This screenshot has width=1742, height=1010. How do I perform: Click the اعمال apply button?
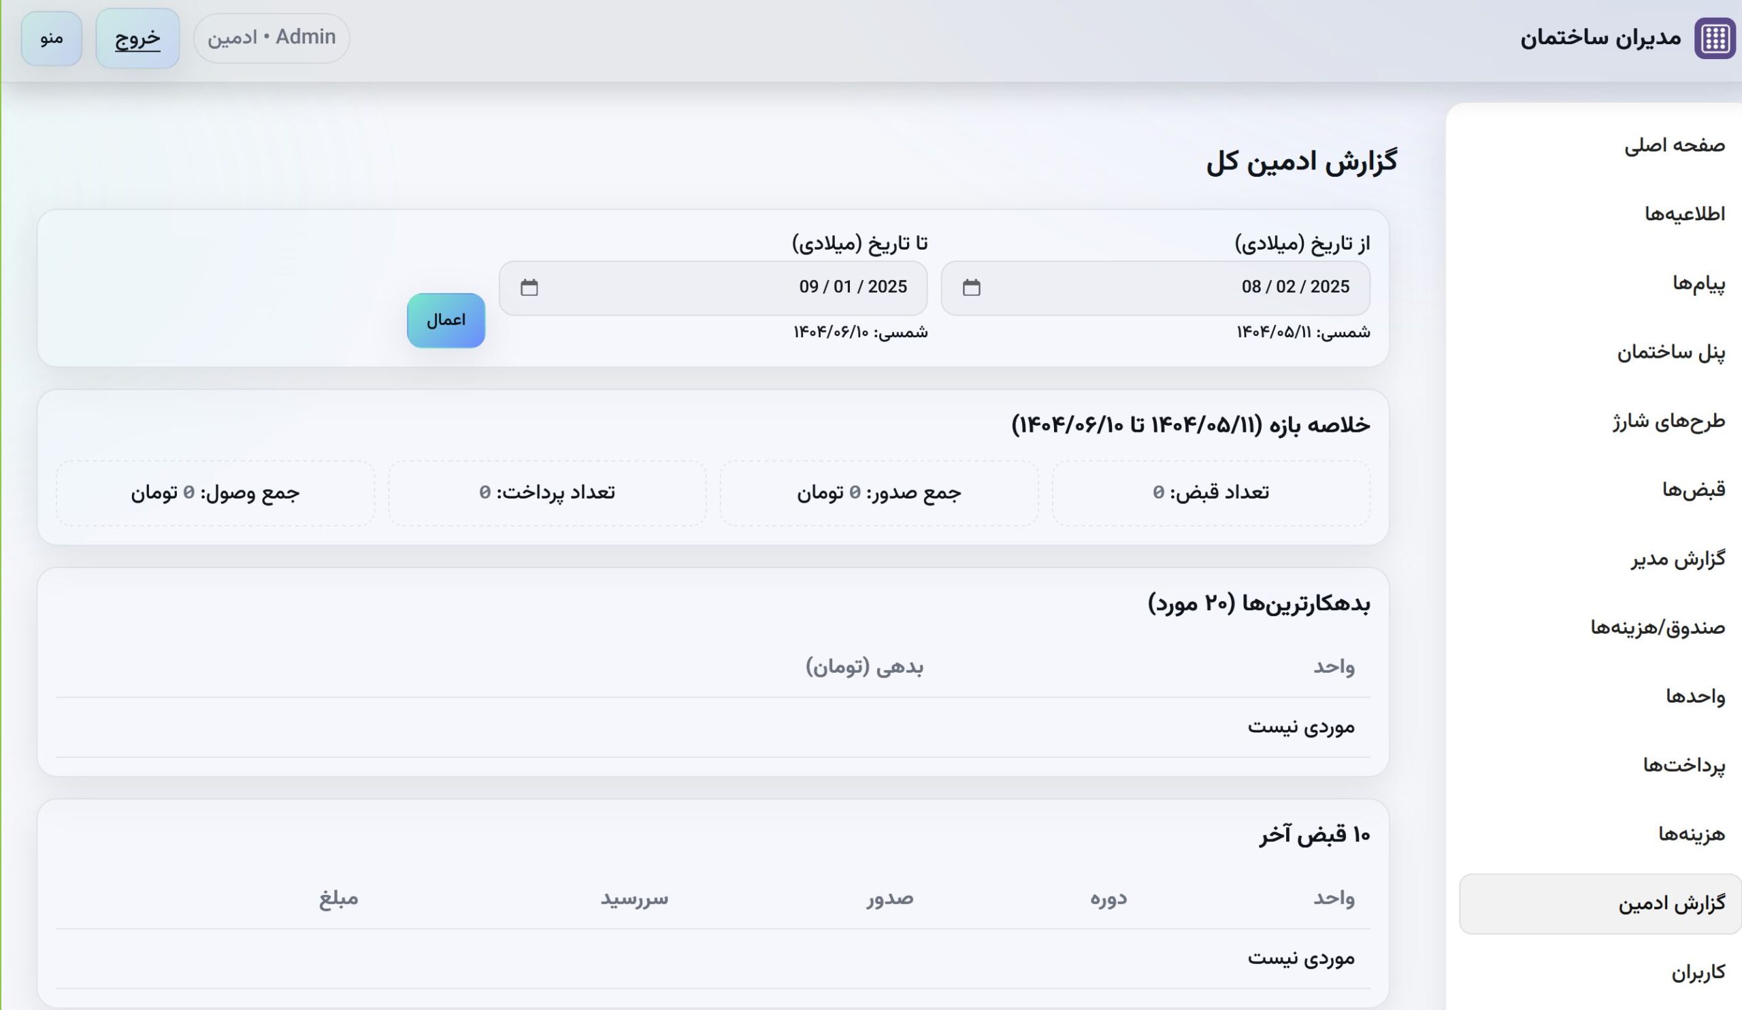click(446, 320)
